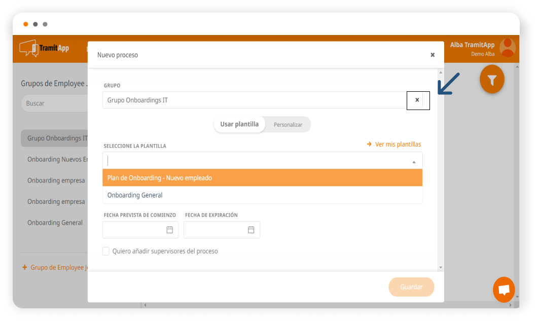Add a new Grupo de Employee Journey
Screen dimensions: 538x321
click(55, 267)
